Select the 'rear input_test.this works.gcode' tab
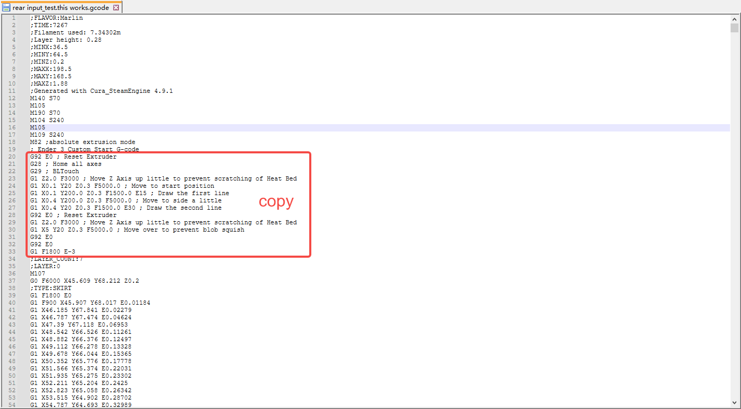The image size is (741, 409). (62, 8)
